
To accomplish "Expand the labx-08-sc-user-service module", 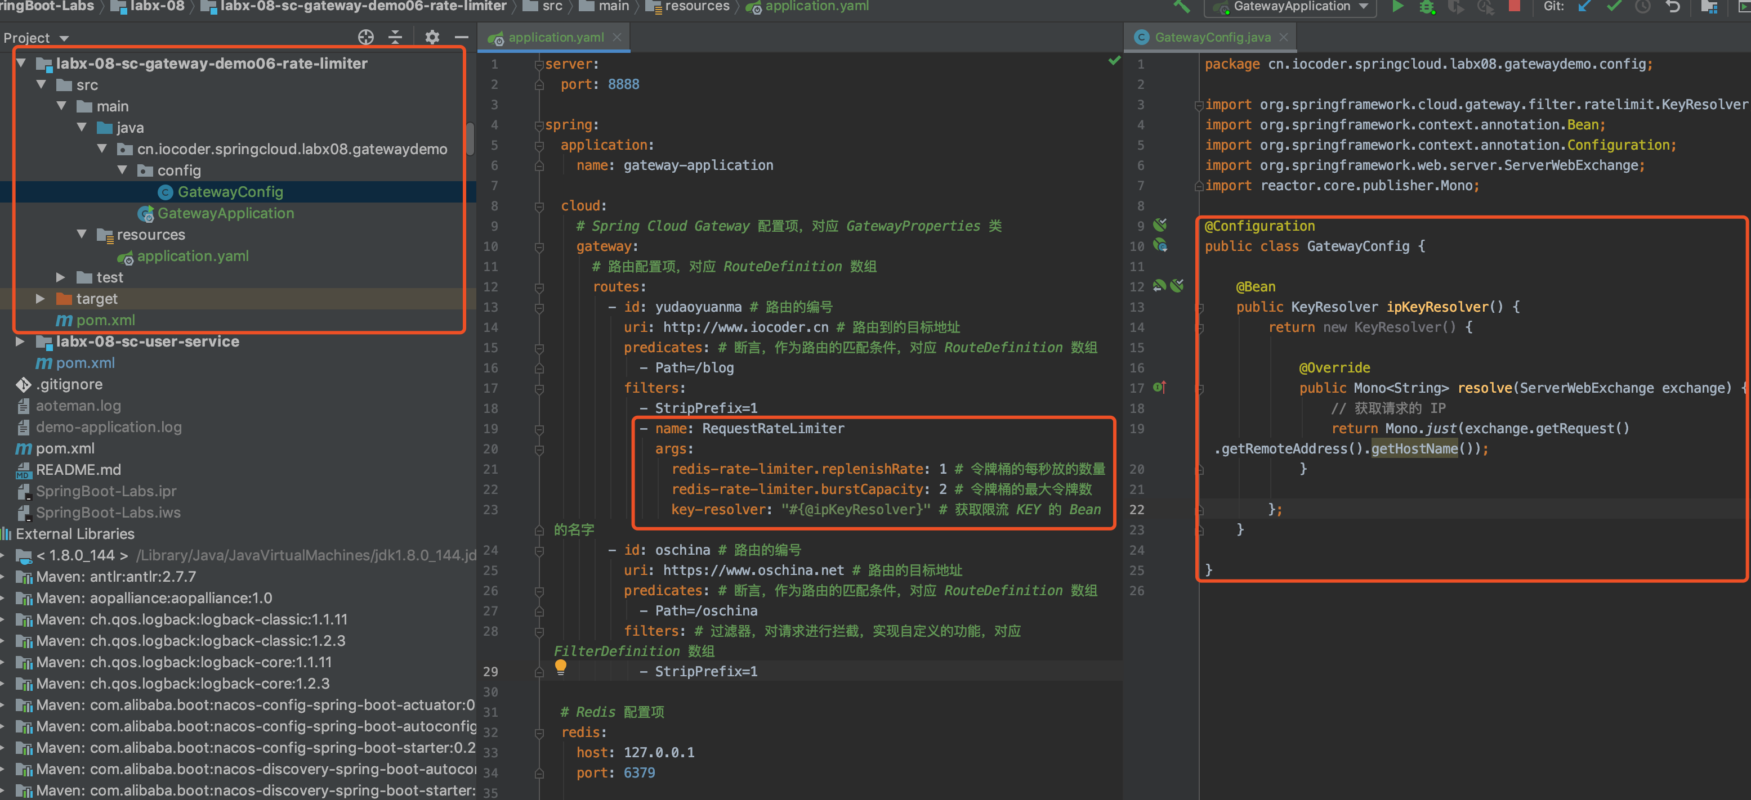I will pyautogui.click(x=20, y=341).
